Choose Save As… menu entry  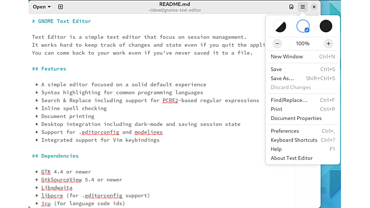(x=282, y=78)
